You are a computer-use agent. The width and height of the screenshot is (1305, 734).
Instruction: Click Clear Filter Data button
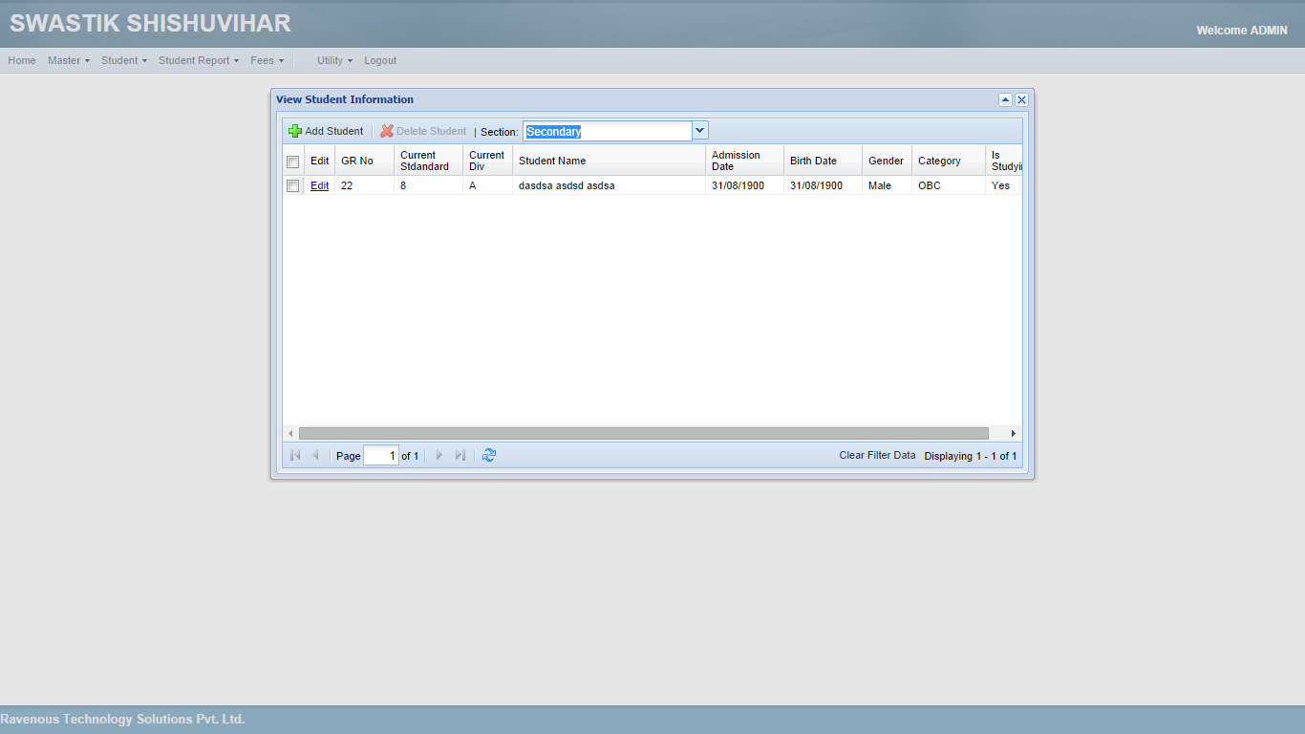pos(877,456)
